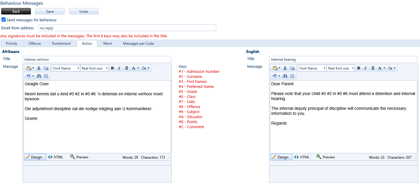Screen dimensions: 420x185
Task: Switch to the Offence tab
Action: (34, 44)
